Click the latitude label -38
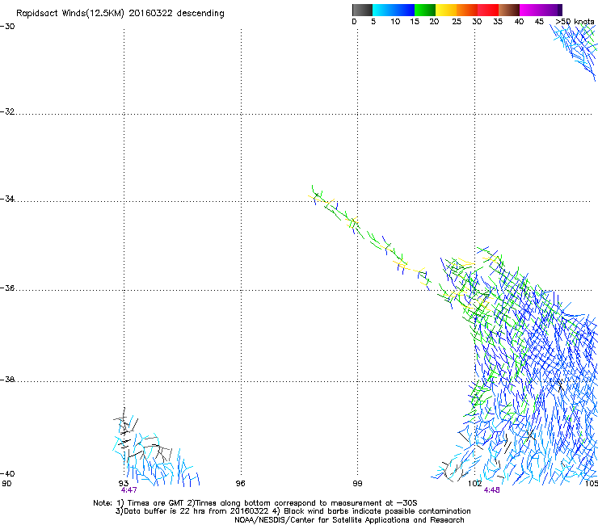This screenshot has height=525, width=598. coord(7,380)
